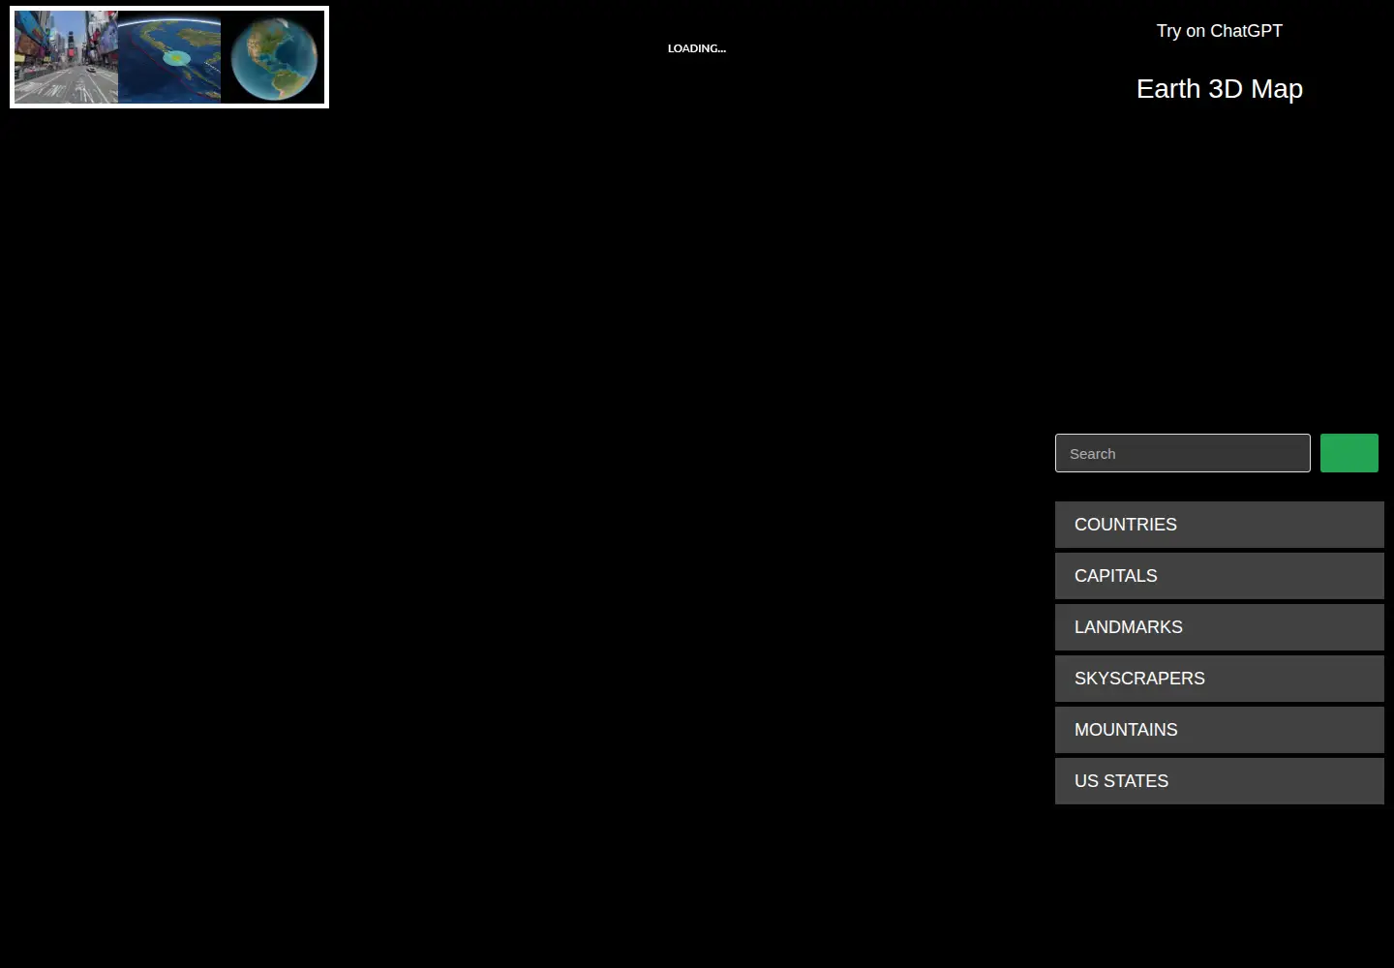Open the LANDMARKS list
Image resolution: width=1394 pixels, height=968 pixels.
1219,627
